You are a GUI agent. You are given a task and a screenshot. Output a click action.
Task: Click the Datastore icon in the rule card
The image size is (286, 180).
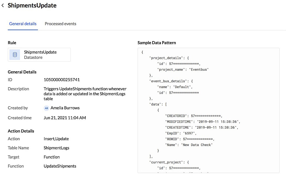click(15, 55)
